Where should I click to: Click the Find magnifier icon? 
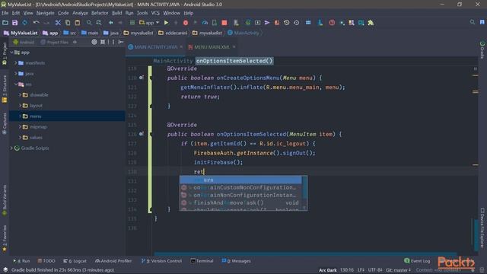tap(89, 23)
